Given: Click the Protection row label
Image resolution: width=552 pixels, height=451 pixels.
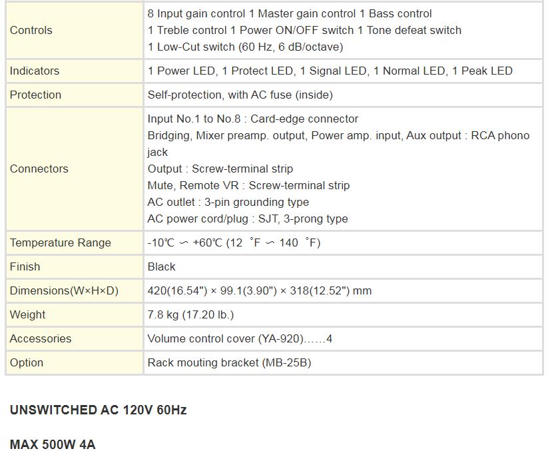Looking at the screenshot, I should 35,95.
